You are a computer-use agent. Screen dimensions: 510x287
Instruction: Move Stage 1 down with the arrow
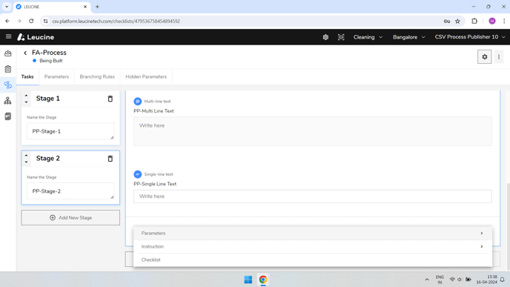coord(27,102)
